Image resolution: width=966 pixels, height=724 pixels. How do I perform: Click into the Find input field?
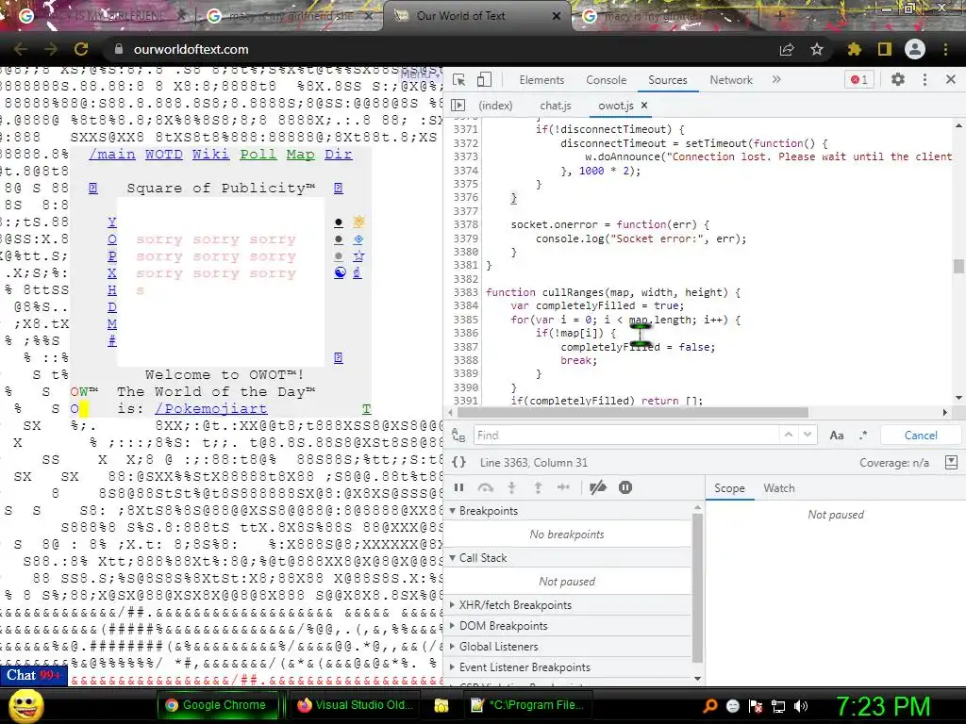click(x=625, y=436)
